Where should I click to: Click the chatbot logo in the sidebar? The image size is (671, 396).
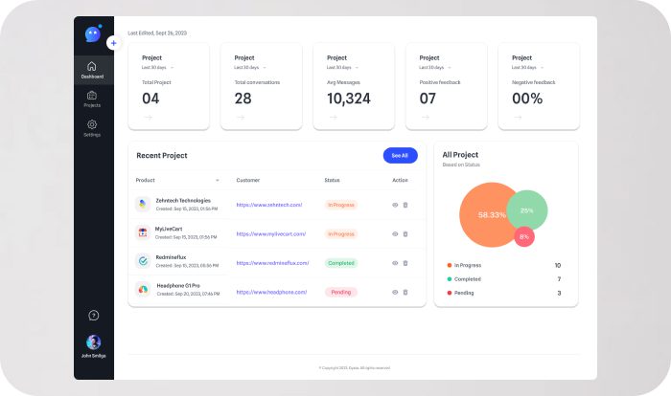click(x=92, y=34)
